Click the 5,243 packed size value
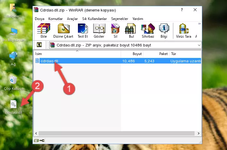227x150 pixels. (x=149, y=61)
